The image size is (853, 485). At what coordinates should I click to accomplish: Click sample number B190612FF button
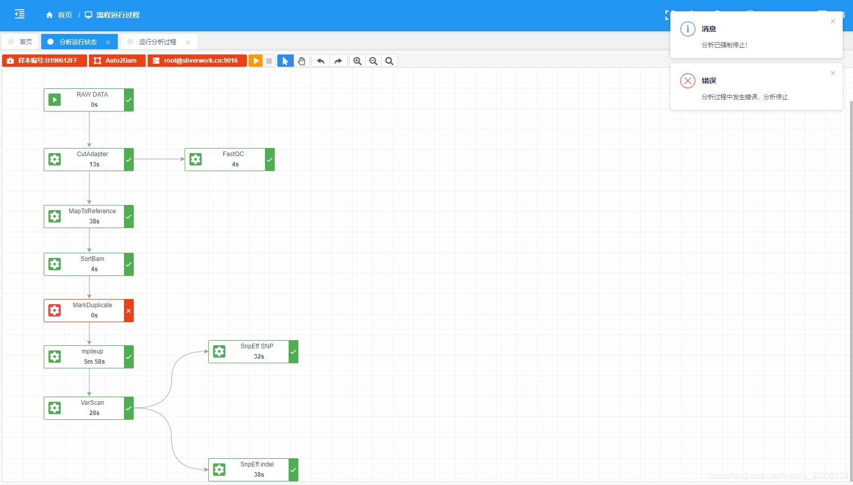click(45, 61)
